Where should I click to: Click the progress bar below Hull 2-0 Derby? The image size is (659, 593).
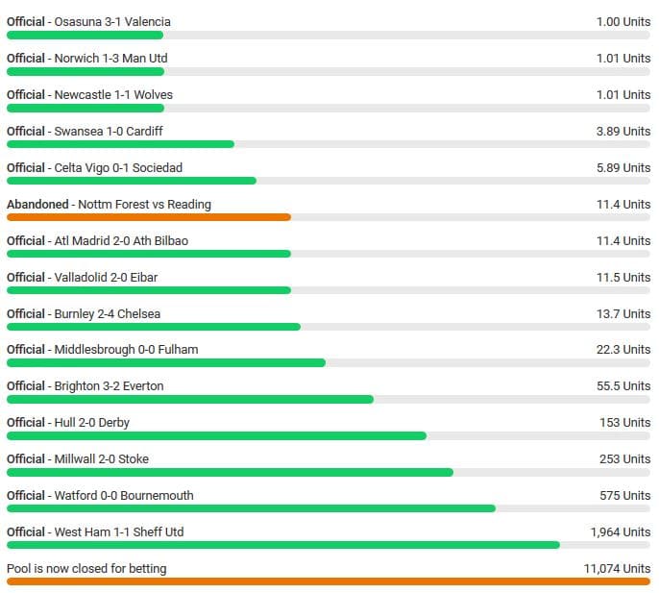coord(216,435)
